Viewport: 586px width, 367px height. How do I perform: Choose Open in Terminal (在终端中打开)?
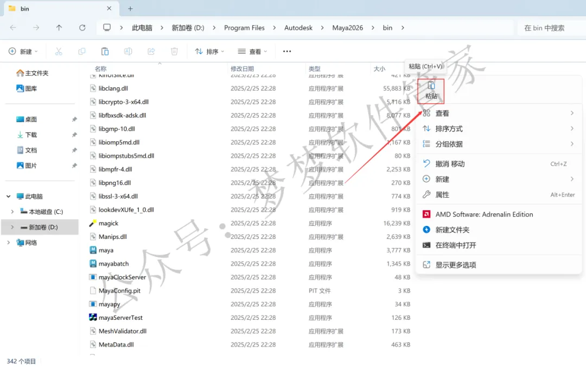499,245
